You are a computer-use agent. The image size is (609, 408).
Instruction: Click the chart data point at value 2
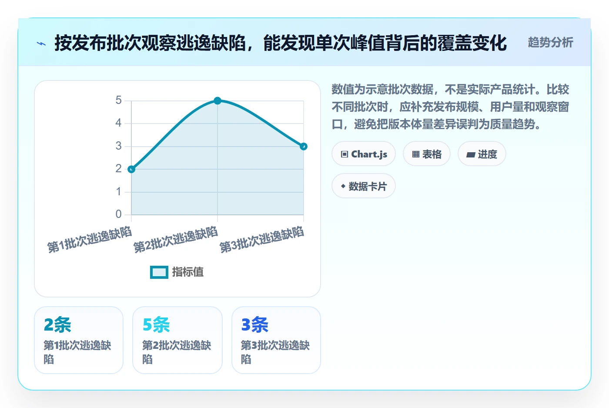(131, 169)
